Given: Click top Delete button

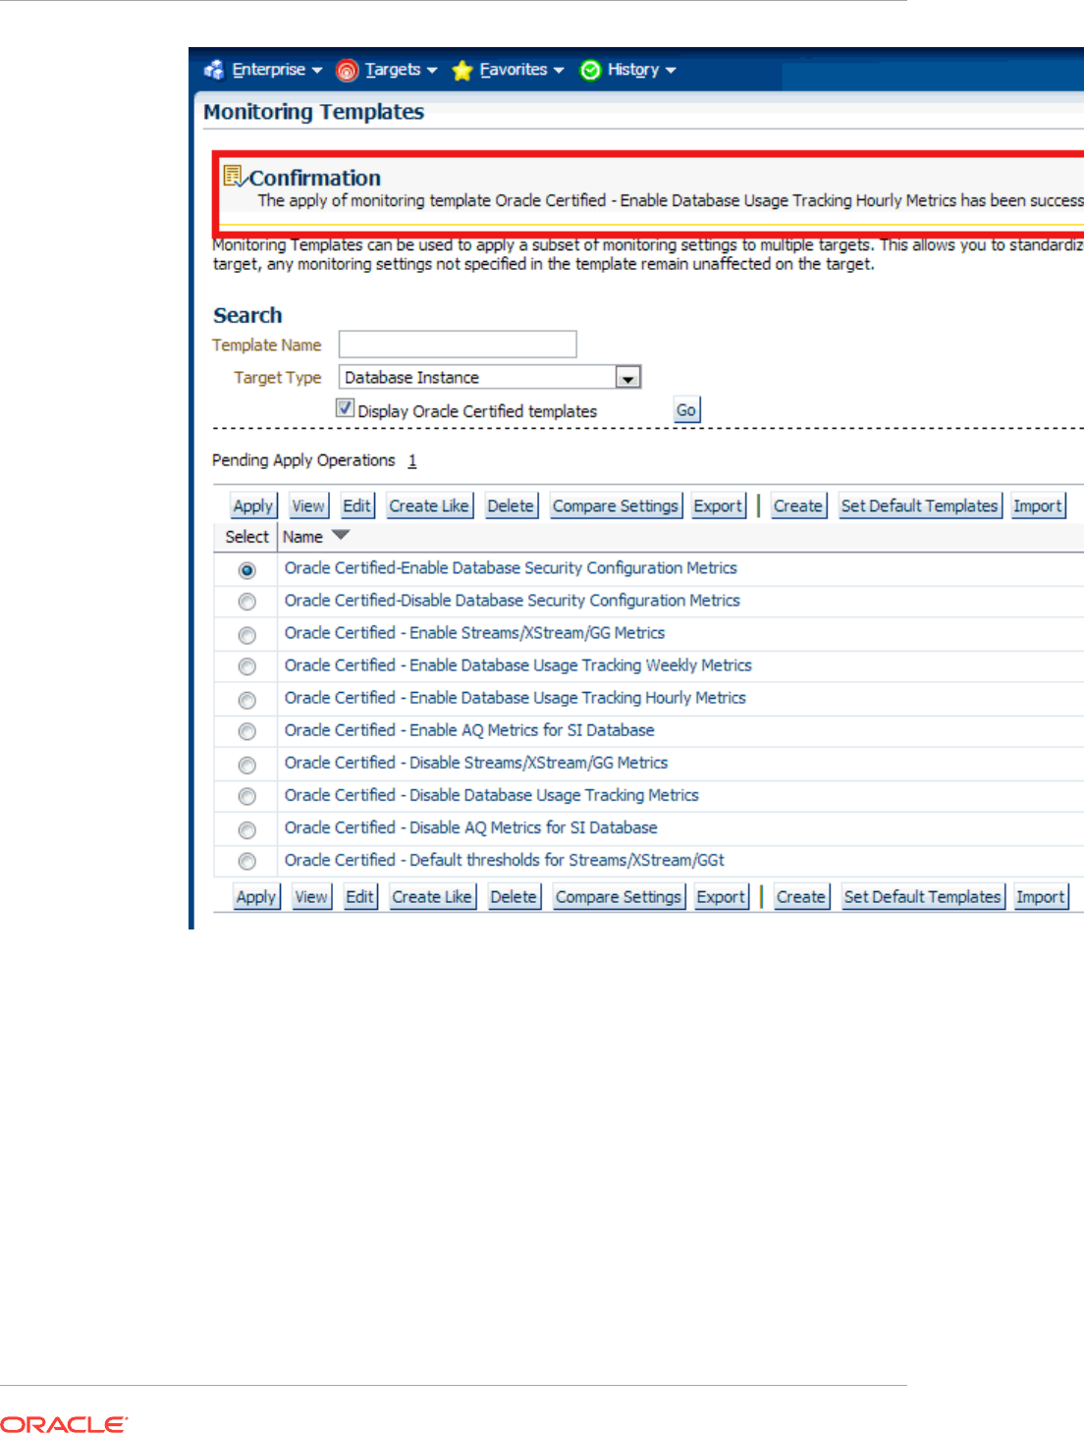Looking at the screenshot, I should coord(511,505).
